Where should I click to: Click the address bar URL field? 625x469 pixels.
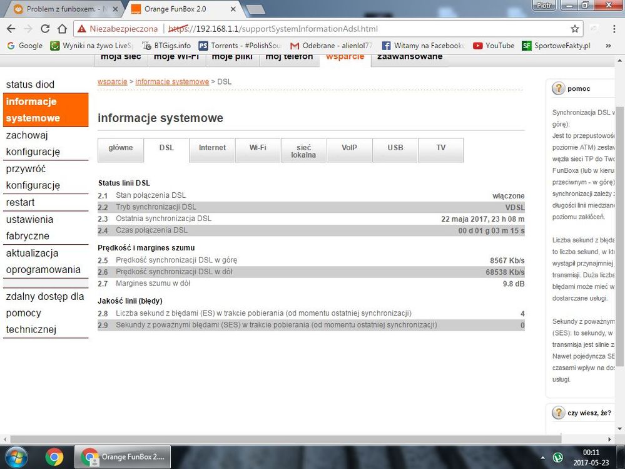pyautogui.click(x=313, y=29)
